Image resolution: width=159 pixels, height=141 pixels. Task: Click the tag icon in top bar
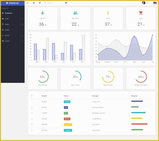(40, 3)
